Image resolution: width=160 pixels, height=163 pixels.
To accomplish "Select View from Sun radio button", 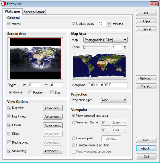I will [x=73, y=122].
